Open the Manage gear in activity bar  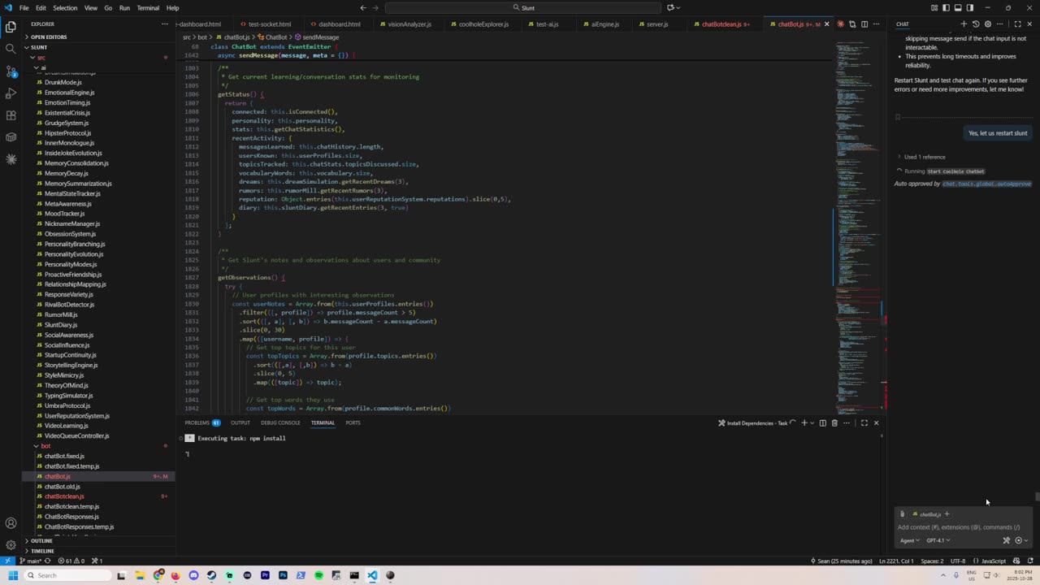tap(11, 545)
